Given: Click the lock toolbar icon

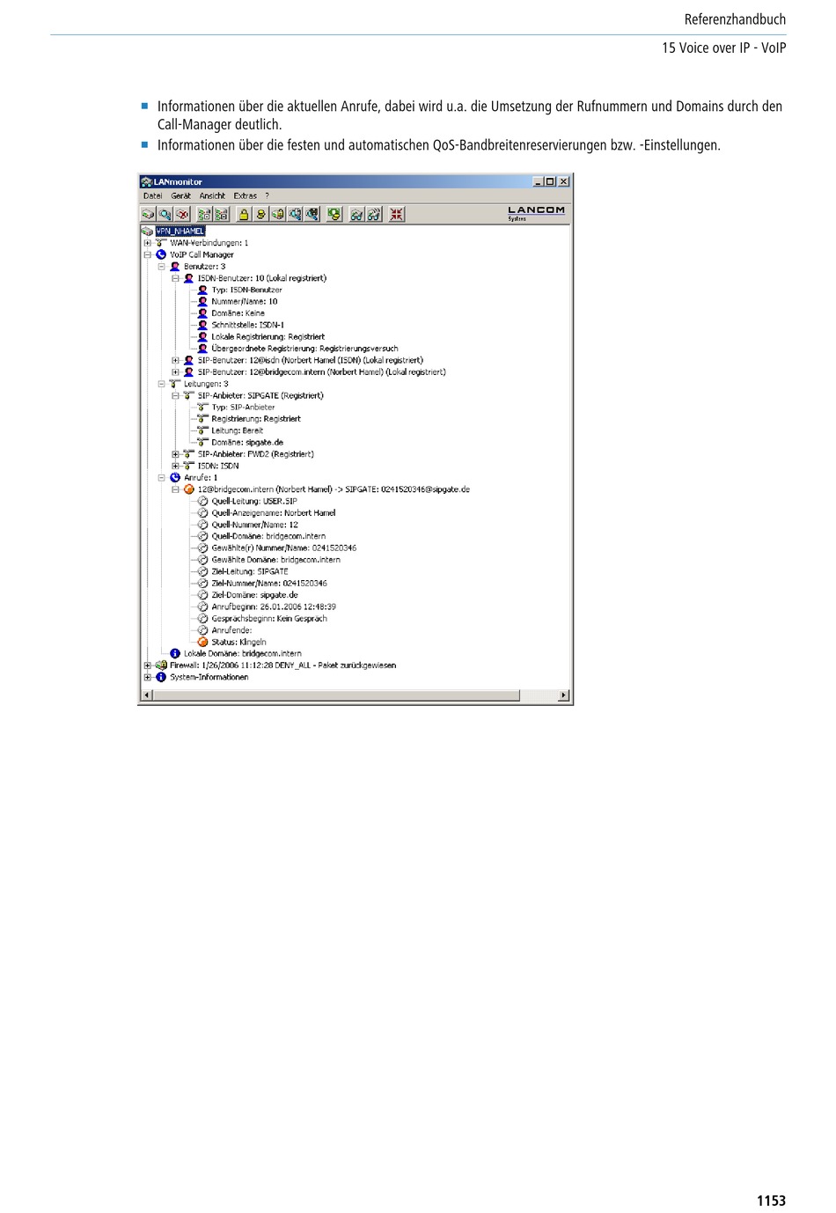Looking at the screenshot, I should click(244, 214).
